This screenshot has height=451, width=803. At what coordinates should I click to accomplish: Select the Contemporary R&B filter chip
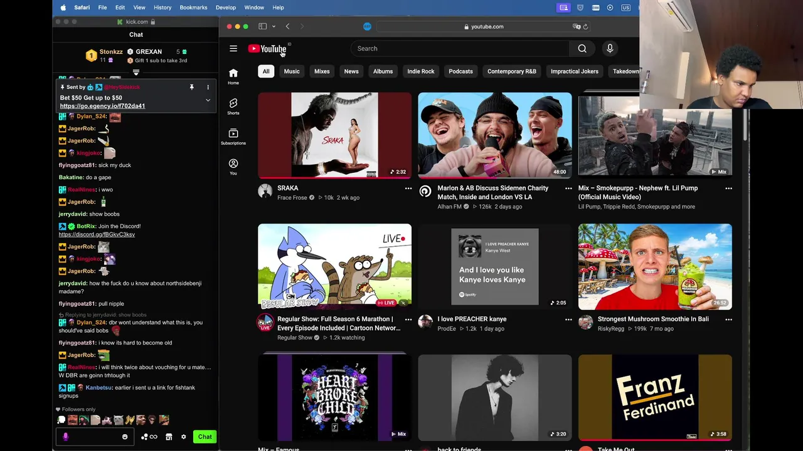tap(512, 71)
